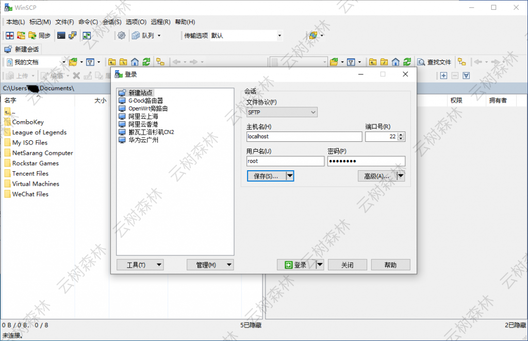This screenshot has width=528, height=341.
Task: Click the 关闭 close button in dialog
Action: pyautogui.click(x=348, y=265)
